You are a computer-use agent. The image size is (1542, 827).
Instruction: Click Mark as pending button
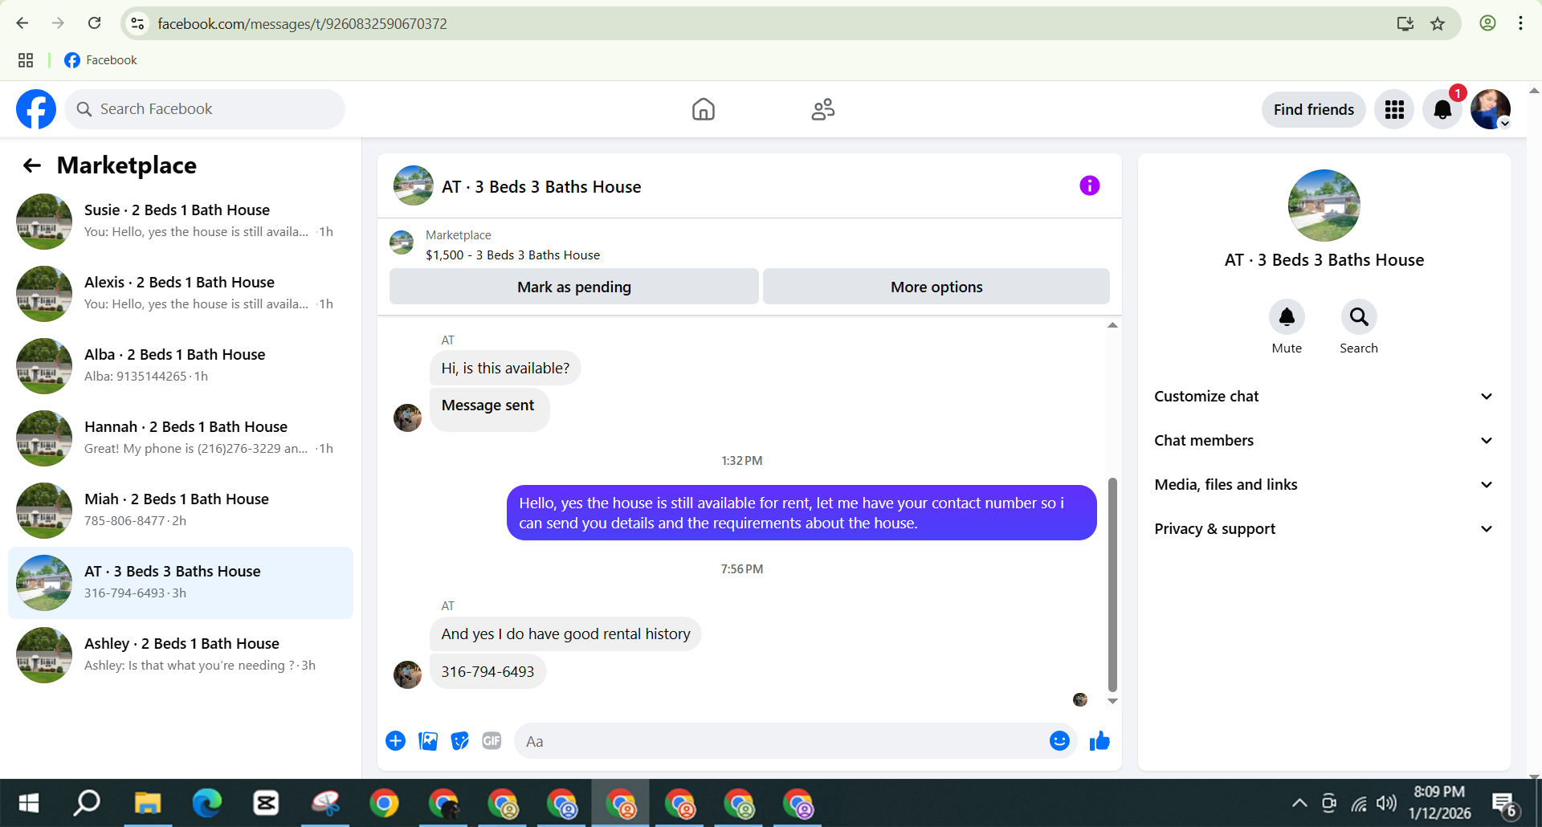[x=573, y=287]
